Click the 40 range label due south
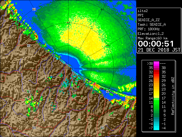The image size is (182, 137). [68, 114]
